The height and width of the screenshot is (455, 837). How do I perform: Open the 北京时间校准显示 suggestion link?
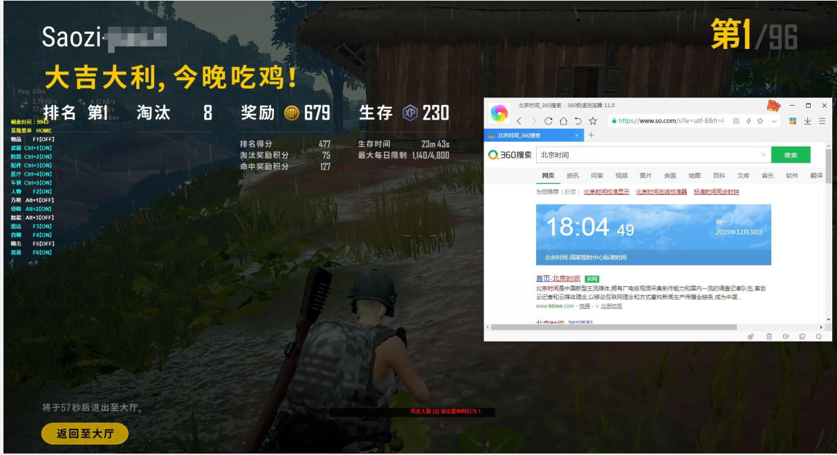click(607, 192)
